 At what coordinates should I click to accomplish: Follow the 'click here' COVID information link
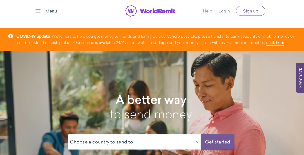[x=275, y=43]
